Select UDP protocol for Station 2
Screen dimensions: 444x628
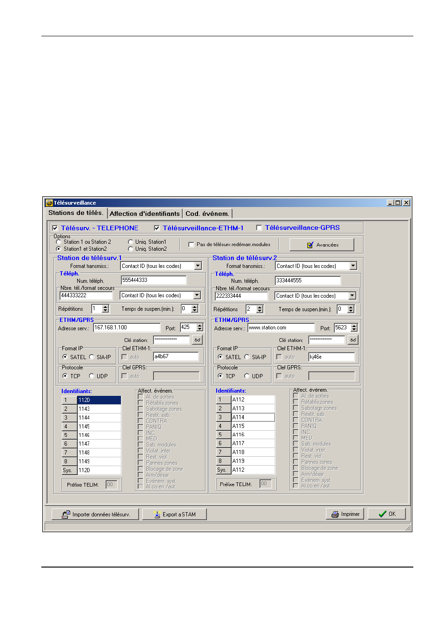[x=247, y=376]
